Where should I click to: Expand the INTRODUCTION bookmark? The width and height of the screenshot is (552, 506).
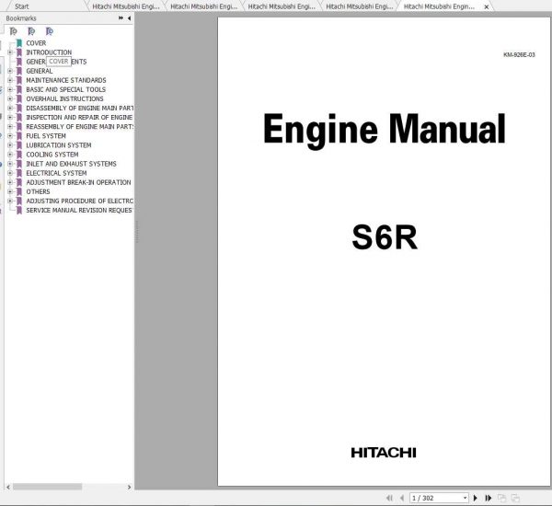point(10,52)
